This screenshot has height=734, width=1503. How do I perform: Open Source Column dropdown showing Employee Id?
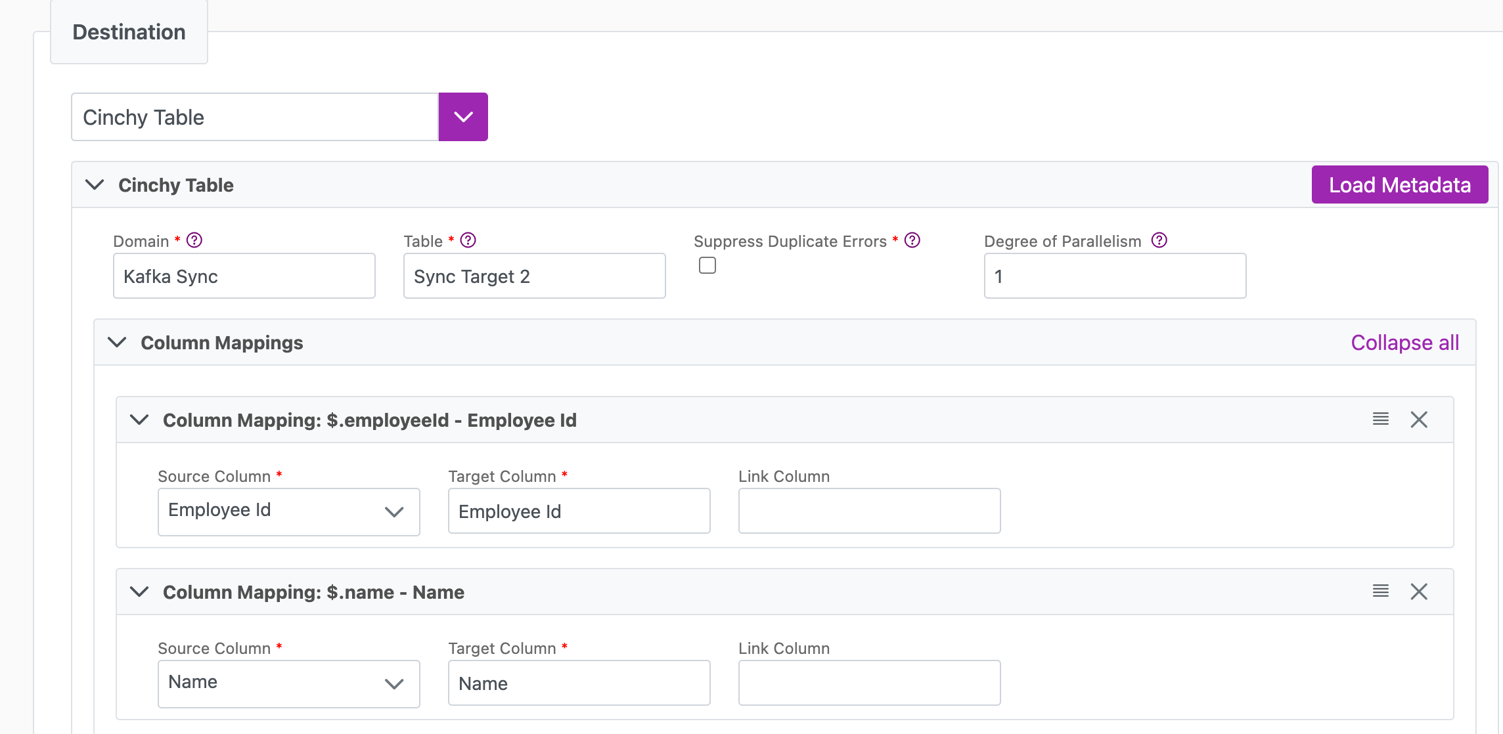click(289, 511)
